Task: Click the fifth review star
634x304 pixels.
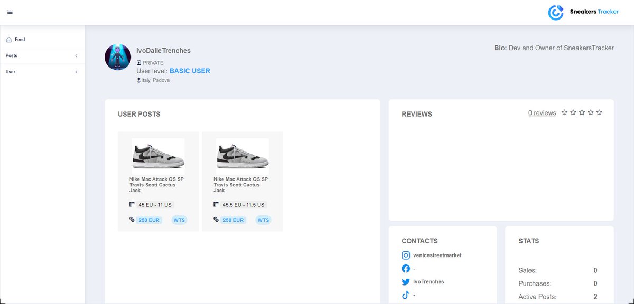Action: click(x=599, y=112)
